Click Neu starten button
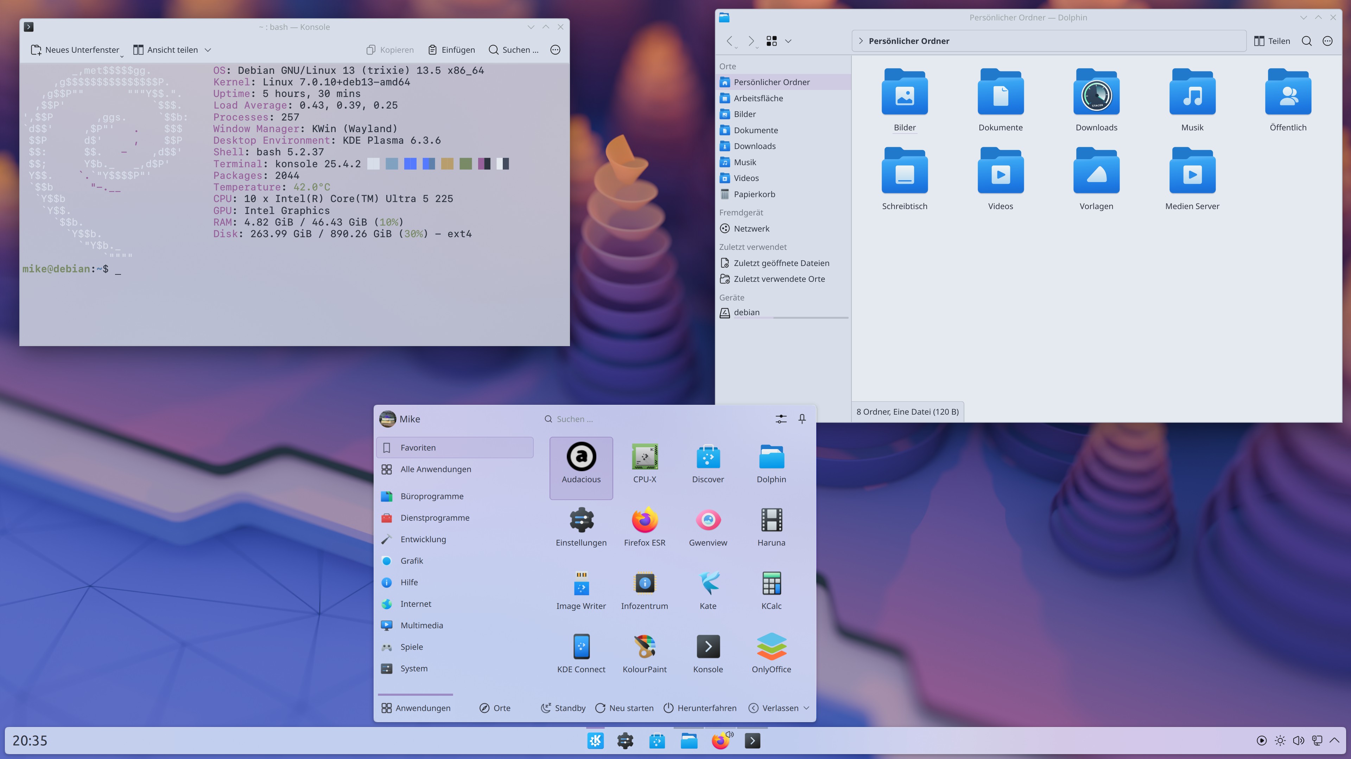The width and height of the screenshot is (1351, 759). coord(624,708)
